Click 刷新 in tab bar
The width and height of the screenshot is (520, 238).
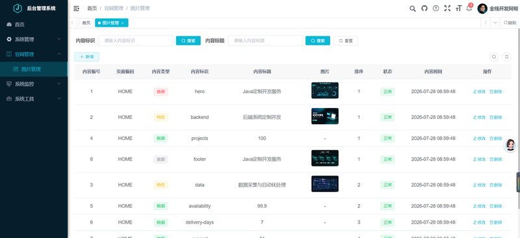pos(510,23)
